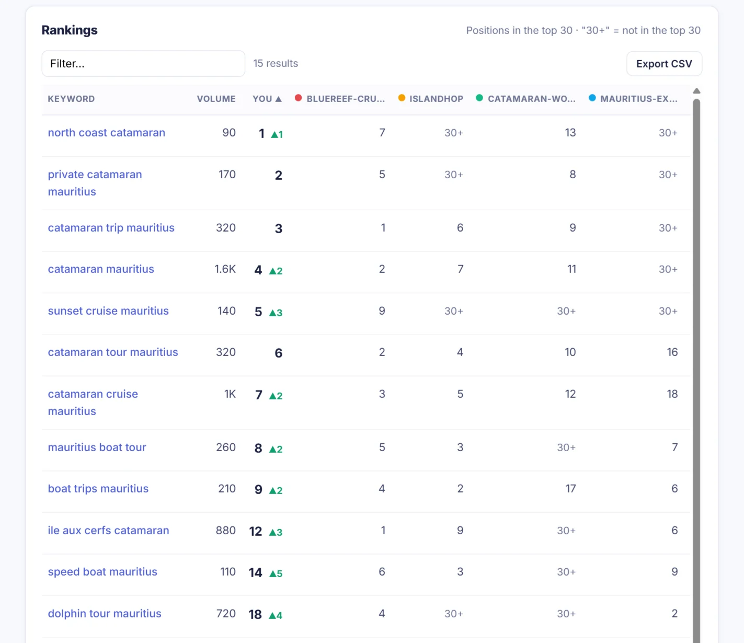Open the mauritius boat tour keyword
Screen dimensions: 744x643
point(97,447)
